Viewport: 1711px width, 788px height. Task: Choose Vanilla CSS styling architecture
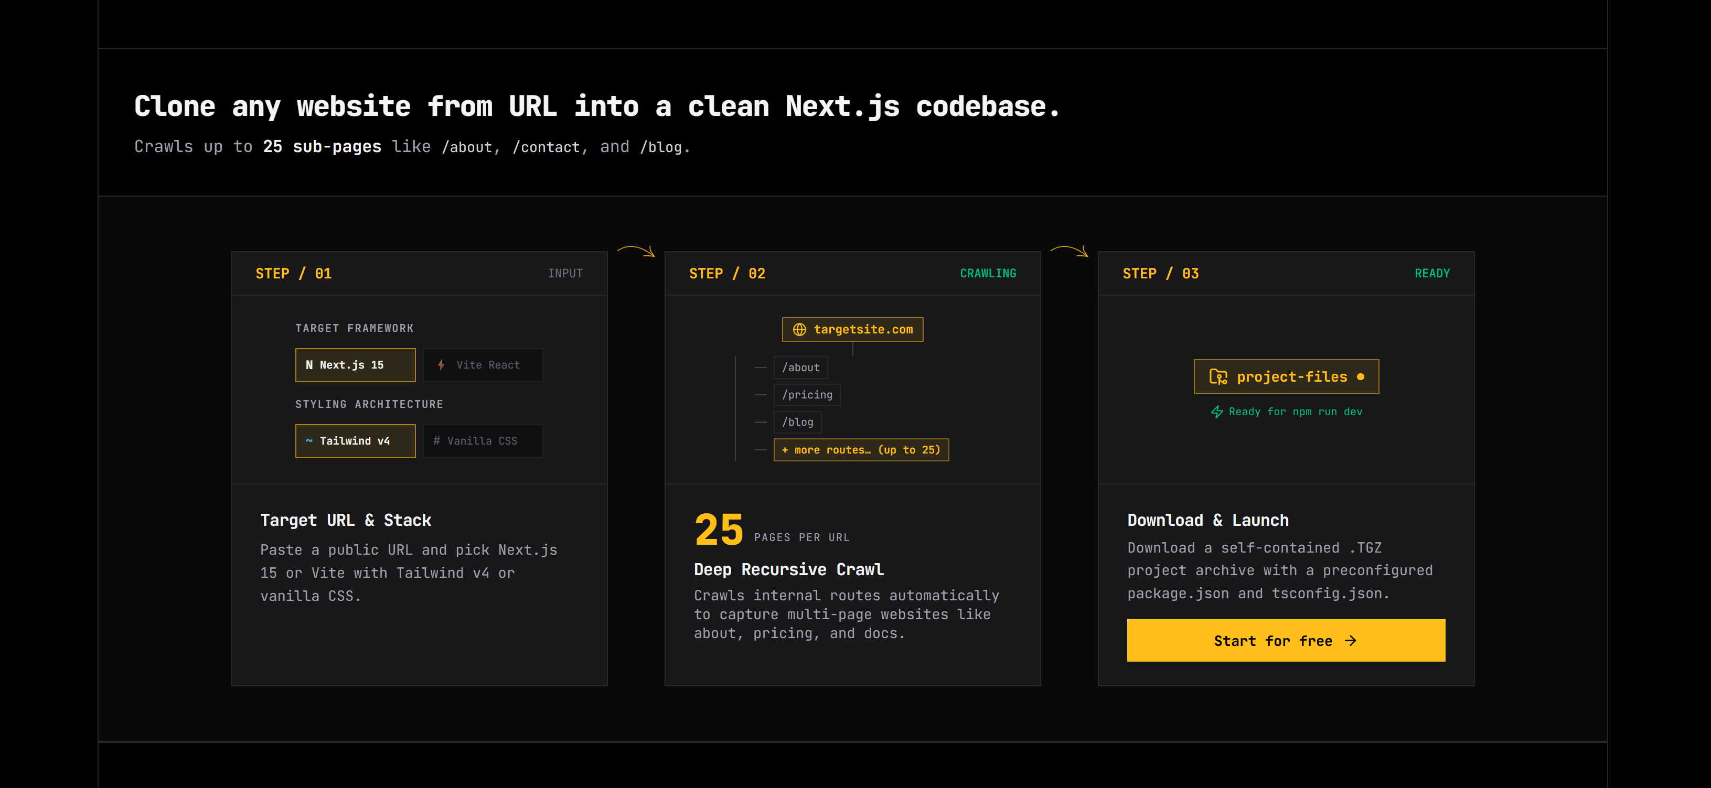pos(483,441)
